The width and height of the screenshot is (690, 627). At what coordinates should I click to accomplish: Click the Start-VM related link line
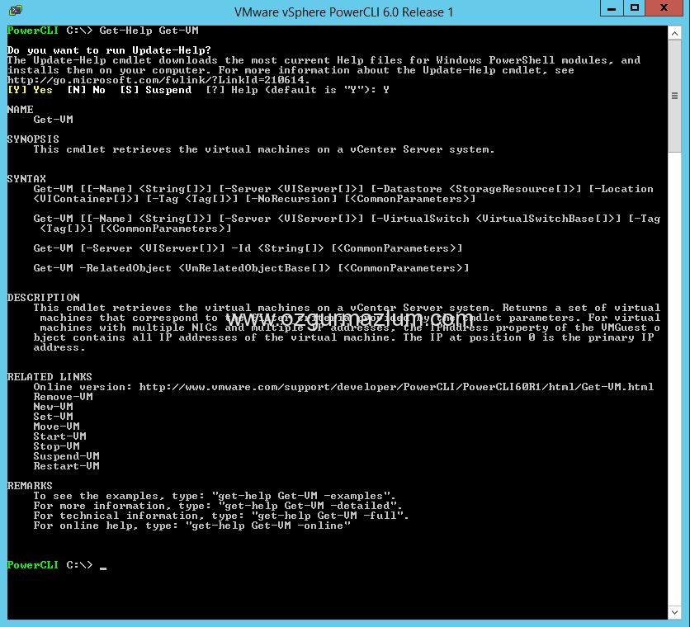pos(60,436)
